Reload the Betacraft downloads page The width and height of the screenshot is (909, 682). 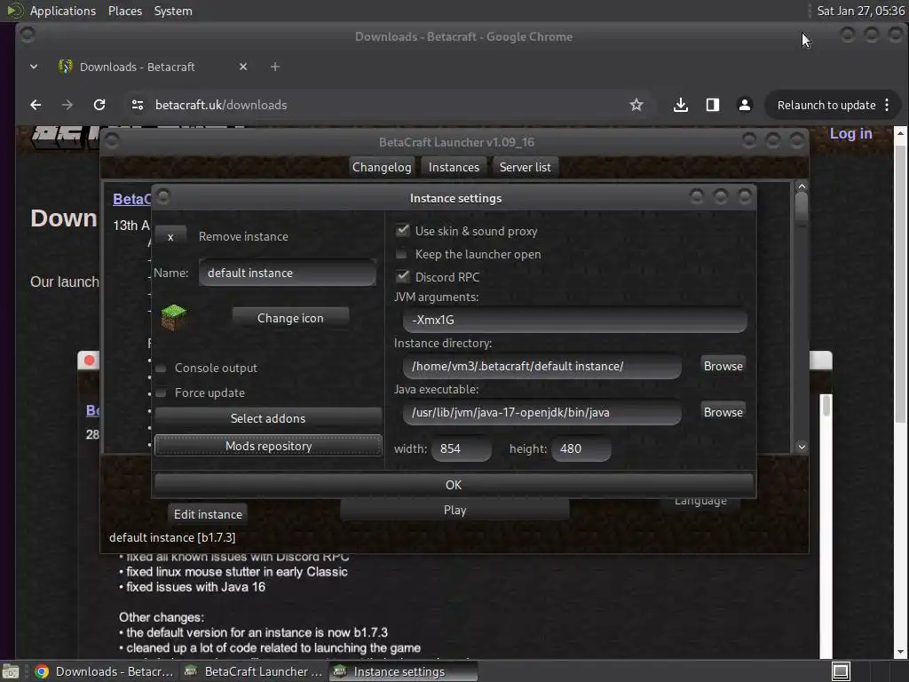point(99,105)
